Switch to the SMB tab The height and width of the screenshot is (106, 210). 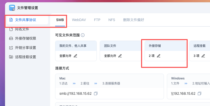(60, 20)
